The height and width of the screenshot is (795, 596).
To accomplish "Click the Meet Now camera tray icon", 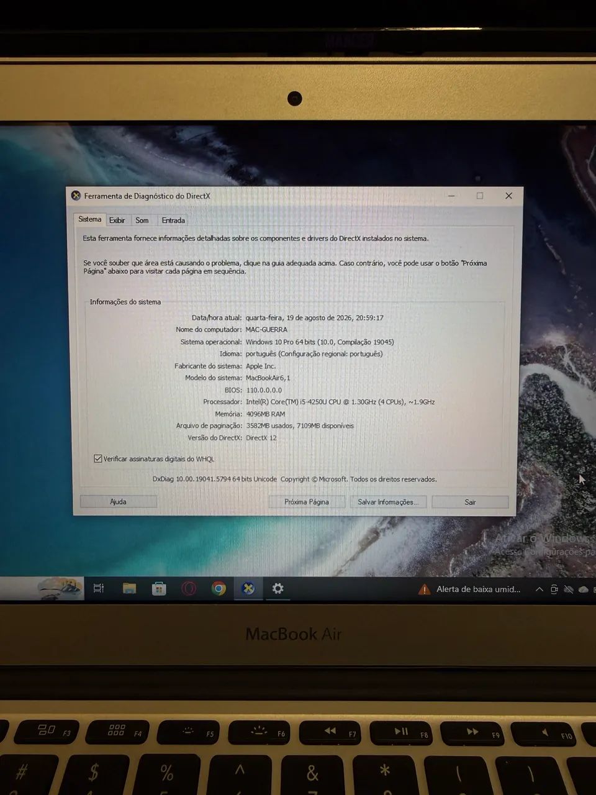I will [x=554, y=589].
